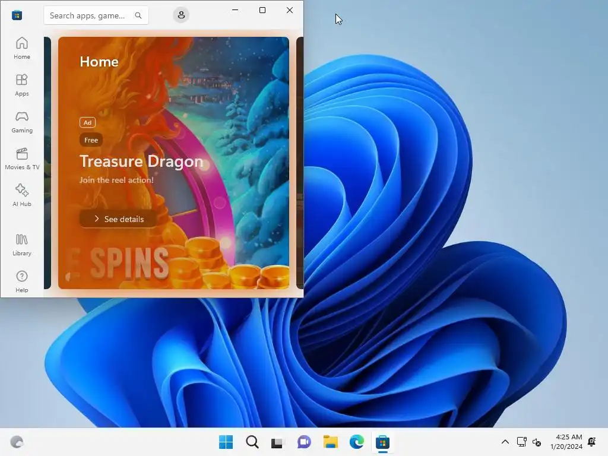Launch Microsoft Edge from taskbar
Screen dimensions: 608x456
[356, 442]
